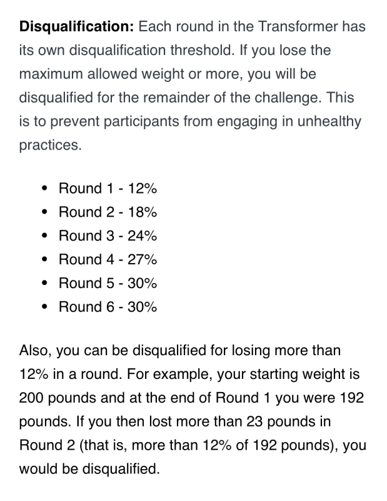
Task: Click the Round 4 - 27% list item
Action: click(x=107, y=259)
